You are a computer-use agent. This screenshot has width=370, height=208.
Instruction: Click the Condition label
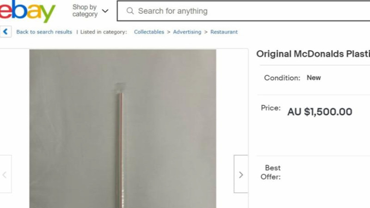point(282,78)
